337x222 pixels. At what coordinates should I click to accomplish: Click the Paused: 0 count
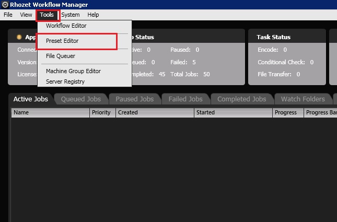(184, 50)
